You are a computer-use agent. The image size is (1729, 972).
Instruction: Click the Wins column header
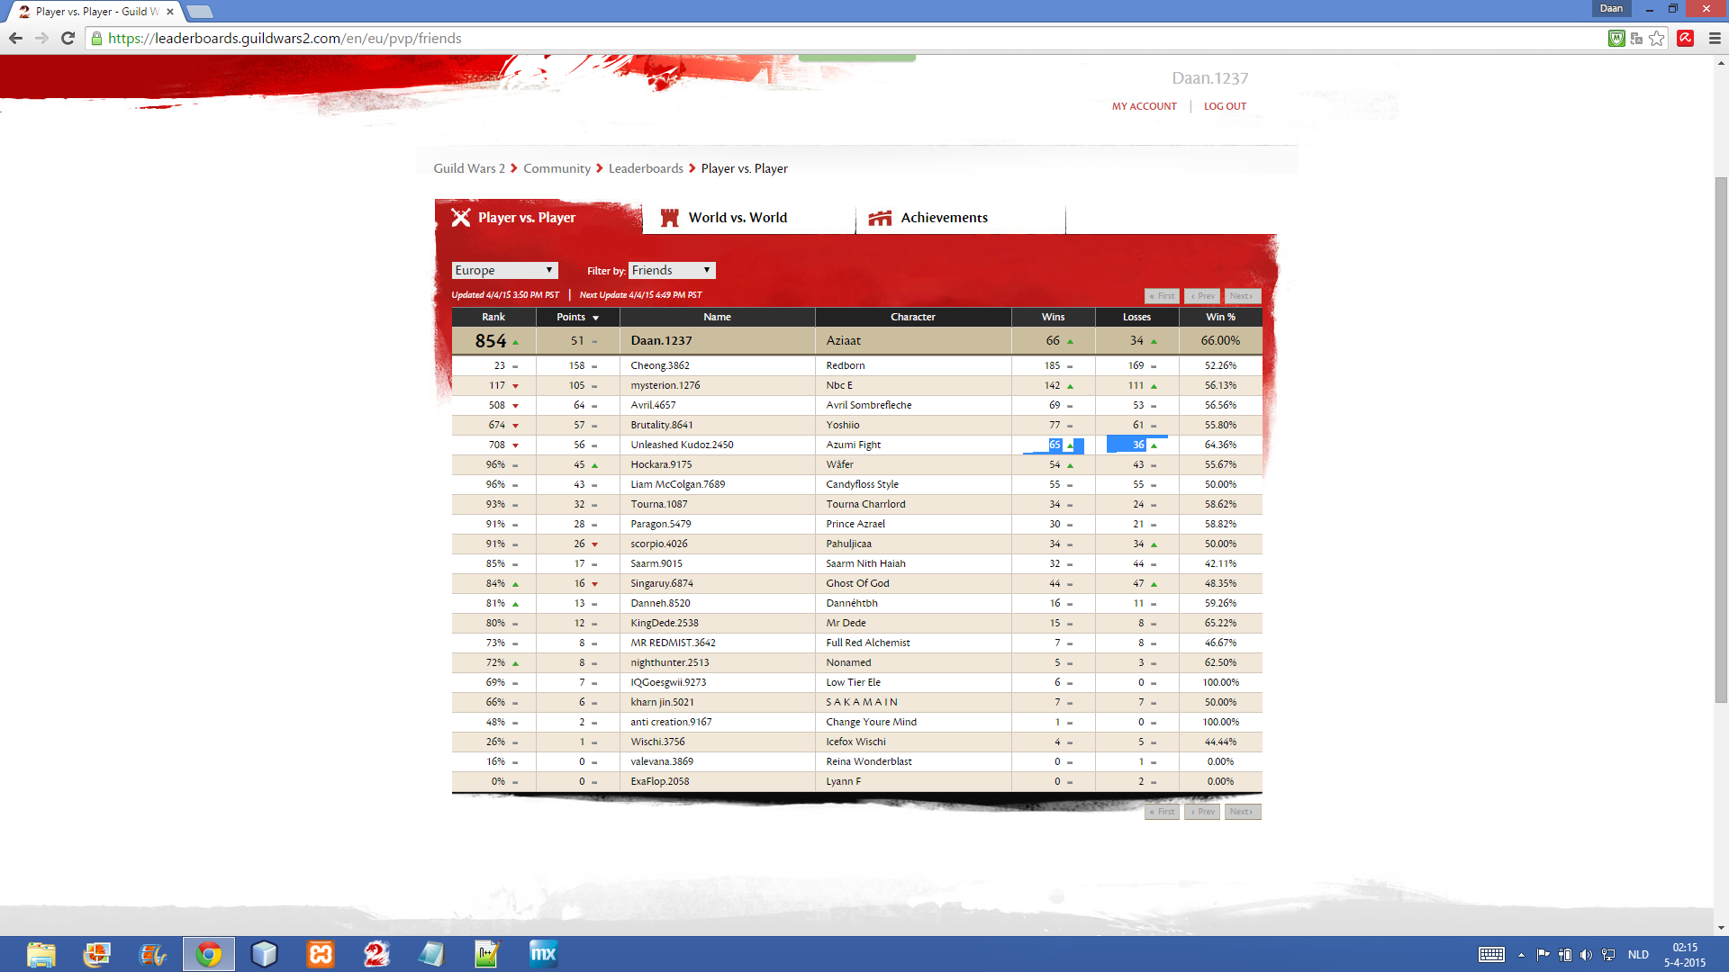(x=1053, y=317)
